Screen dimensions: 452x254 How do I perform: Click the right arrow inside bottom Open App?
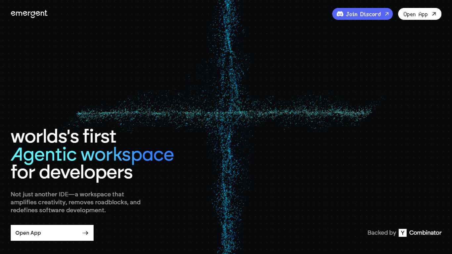pyautogui.click(x=85, y=233)
